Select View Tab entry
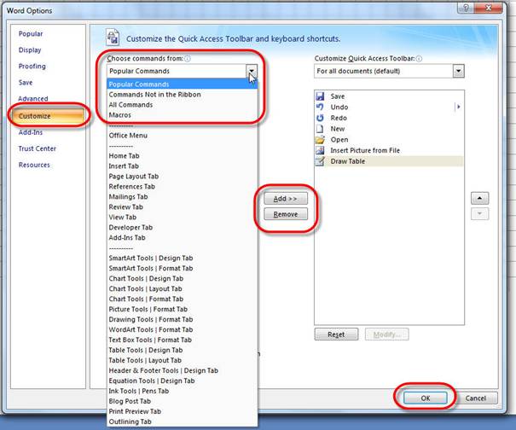 (182, 217)
